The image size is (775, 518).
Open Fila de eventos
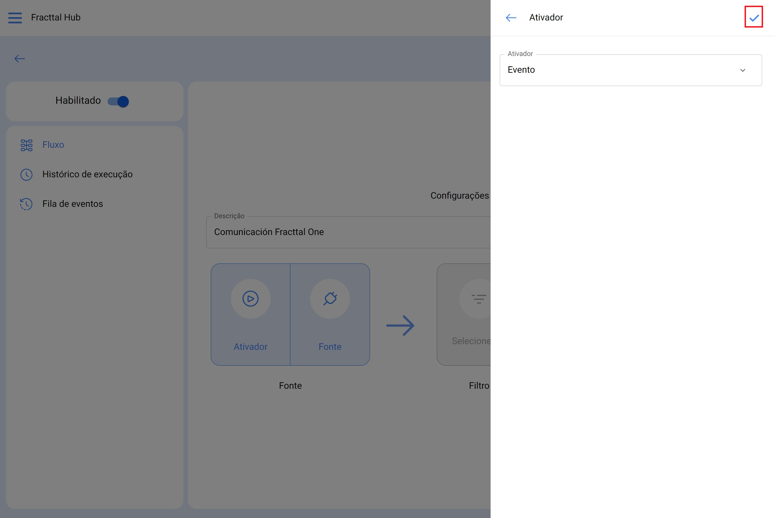point(94,204)
